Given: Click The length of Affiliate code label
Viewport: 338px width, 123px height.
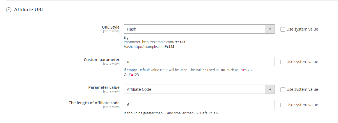Looking at the screenshot, I should [94, 103].
